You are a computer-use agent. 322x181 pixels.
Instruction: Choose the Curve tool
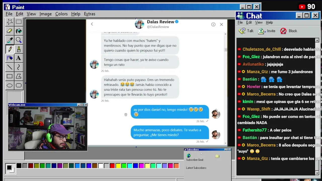(19, 67)
